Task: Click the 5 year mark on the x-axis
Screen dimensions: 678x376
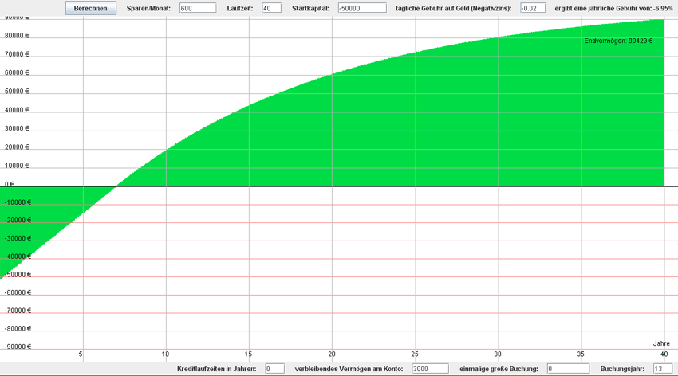Action: click(81, 354)
